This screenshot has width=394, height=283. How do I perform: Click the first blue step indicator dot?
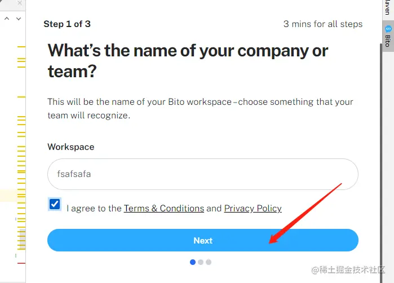coord(193,262)
